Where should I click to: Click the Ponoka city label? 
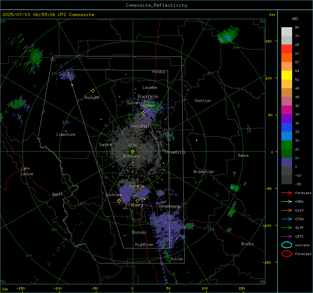tap(159, 72)
